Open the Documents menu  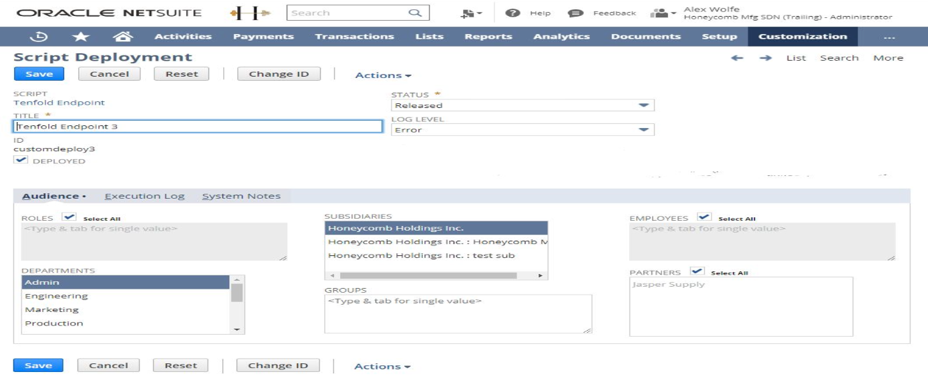(x=646, y=37)
